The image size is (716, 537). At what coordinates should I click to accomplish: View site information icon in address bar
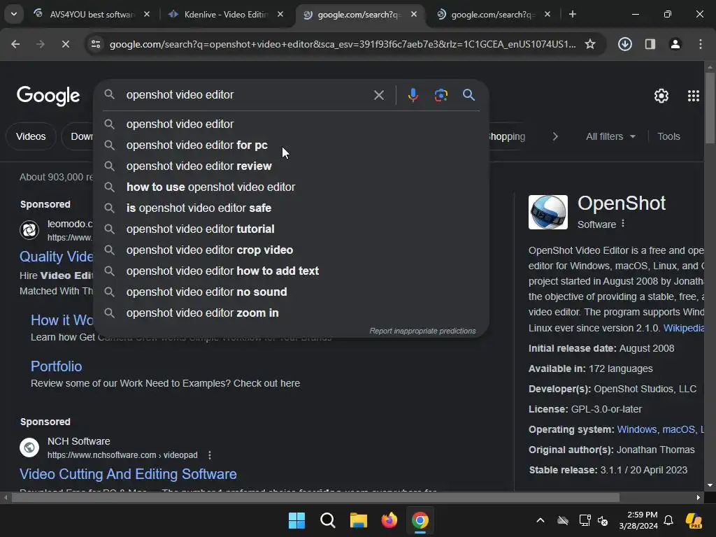tap(95, 44)
